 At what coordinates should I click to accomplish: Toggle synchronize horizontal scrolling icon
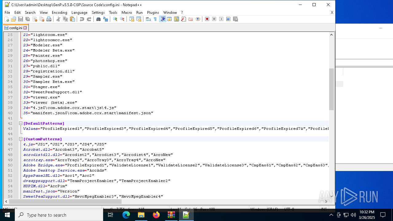[x=139, y=19]
